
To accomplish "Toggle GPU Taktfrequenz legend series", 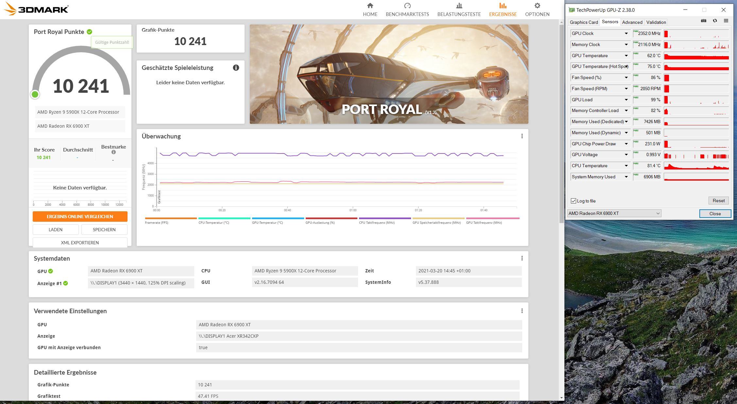I will click(493, 220).
